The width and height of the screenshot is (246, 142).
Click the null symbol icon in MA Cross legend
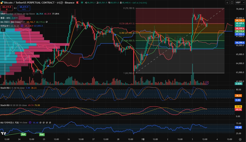tap(47, 22)
